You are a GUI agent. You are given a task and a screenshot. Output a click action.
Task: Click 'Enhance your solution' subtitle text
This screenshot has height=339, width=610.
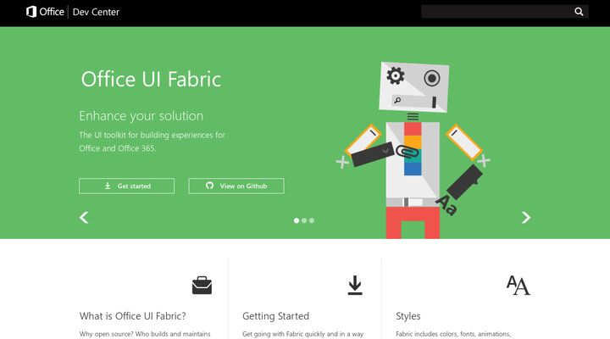[141, 116]
